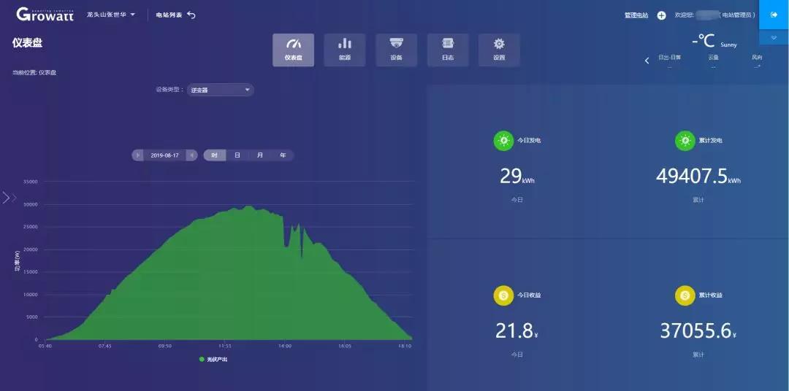Select the 日 daily view
Image resolution: width=789 pixels, height=391 pixels.
pos(237,155)
